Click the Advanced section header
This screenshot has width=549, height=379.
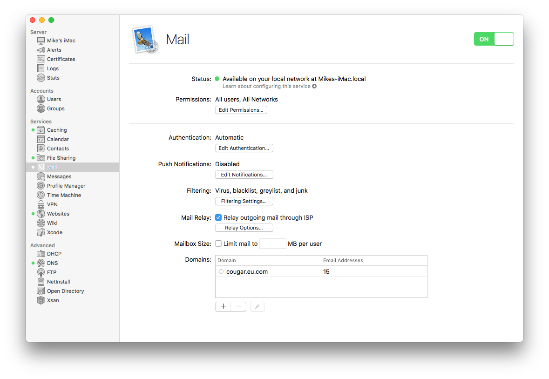[42, 245]
